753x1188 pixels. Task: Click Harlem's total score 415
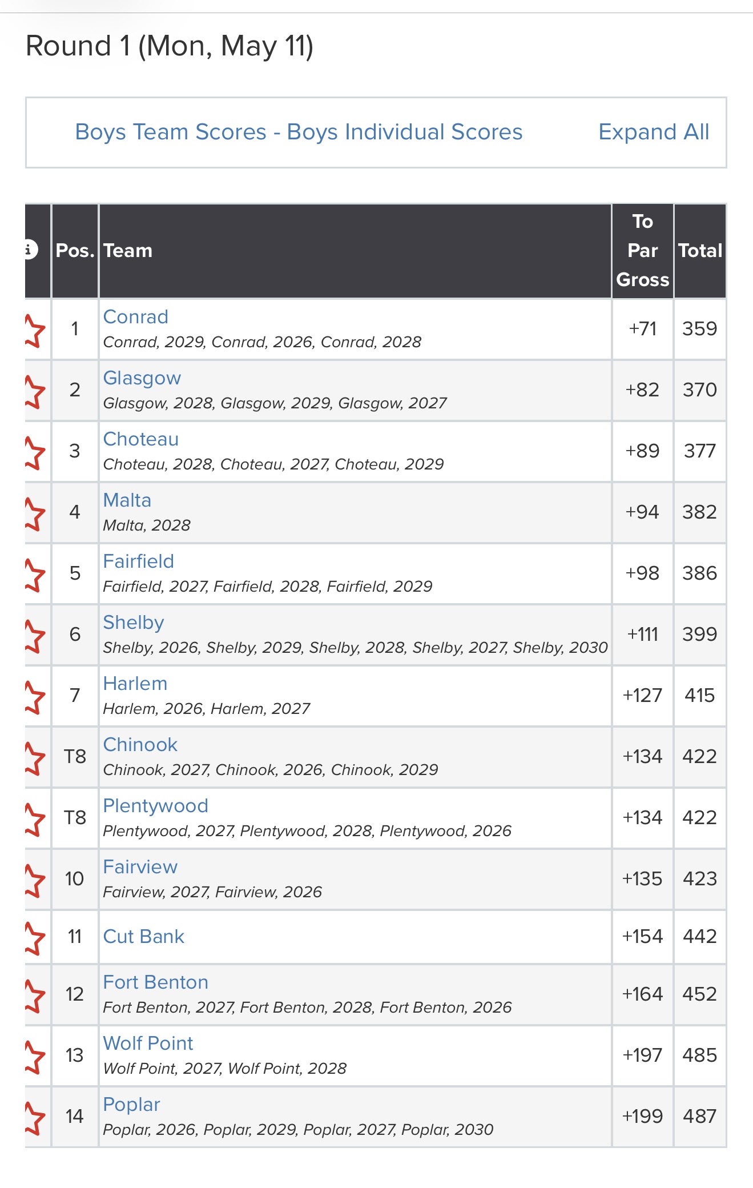tap(700, 696)
